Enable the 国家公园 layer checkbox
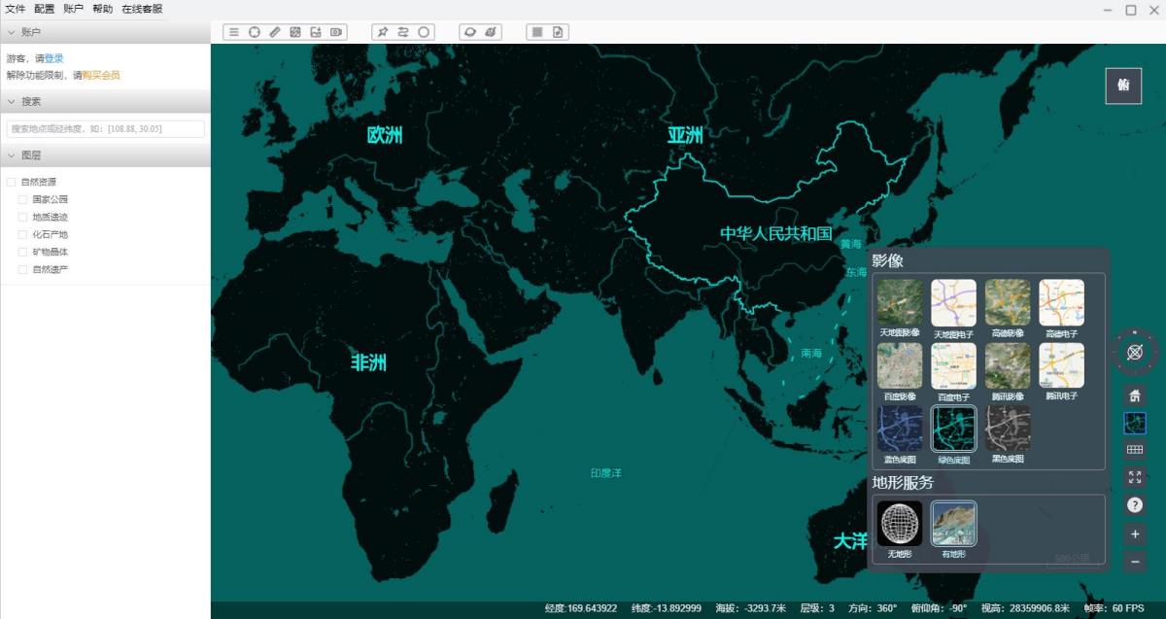The width and height of the screenshot is (1166, 619). point(23,199)
